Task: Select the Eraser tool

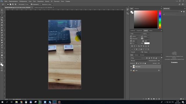Action: tap(2, 35)
